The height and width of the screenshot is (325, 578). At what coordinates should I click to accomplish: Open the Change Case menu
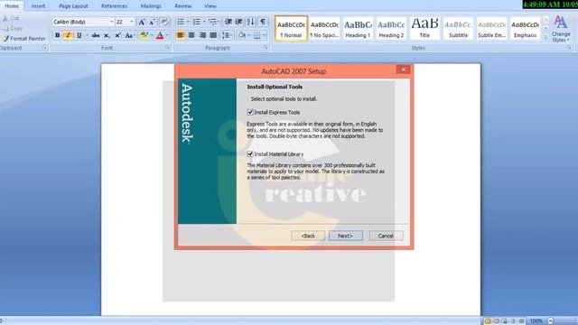pyautogui.click(x=129, y=35)
